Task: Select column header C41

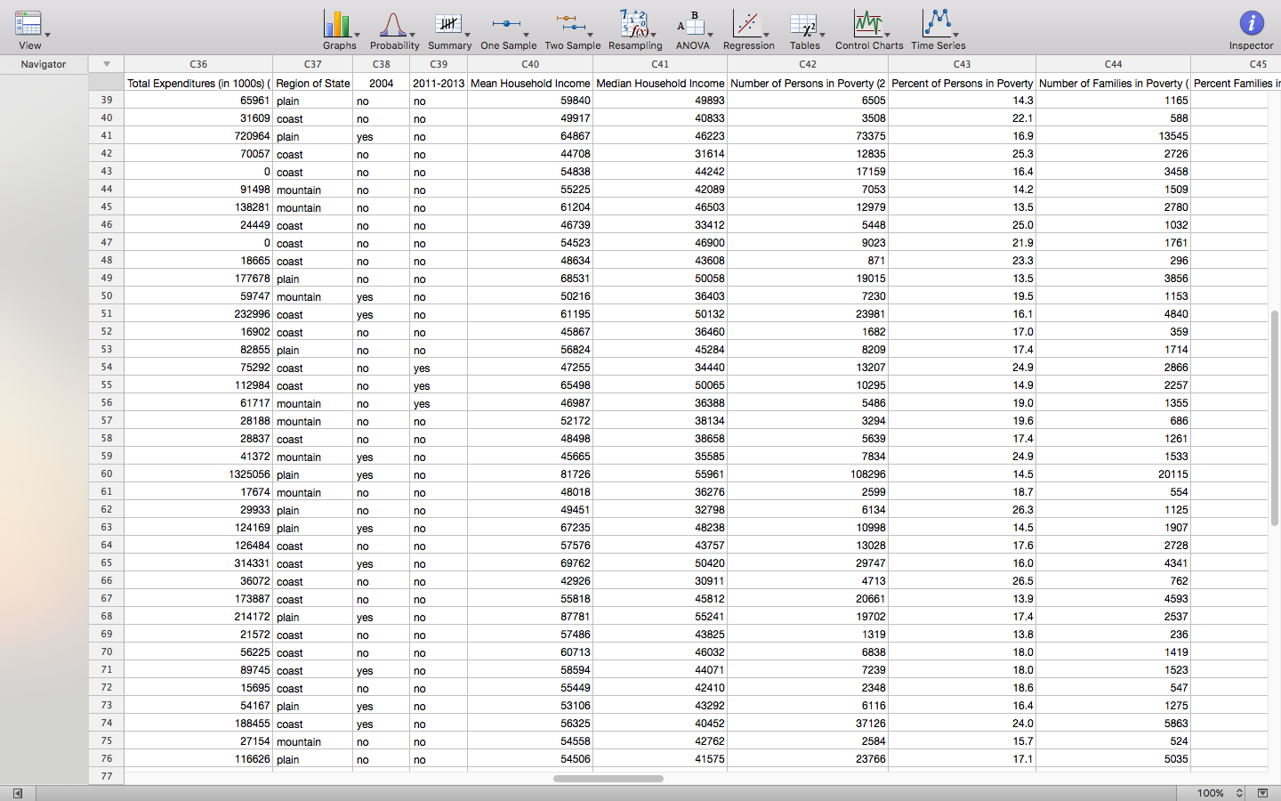Action: pos(660,64)
